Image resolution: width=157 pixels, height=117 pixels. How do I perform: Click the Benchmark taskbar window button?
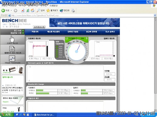pos(44,115)
